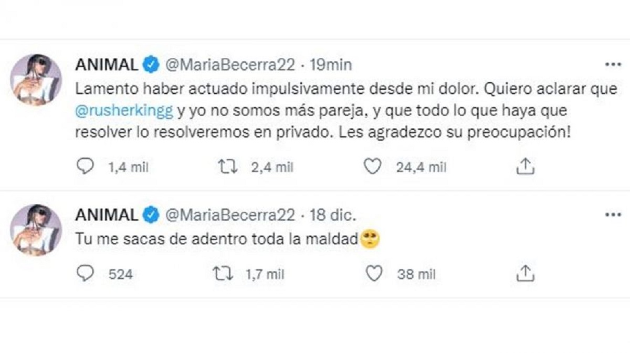Image resolution: width=630 pixels, height=353 pixels.
Task: Click the heart icon showing 38 mil
Action: pyautogui.click(x=373, y=272)
